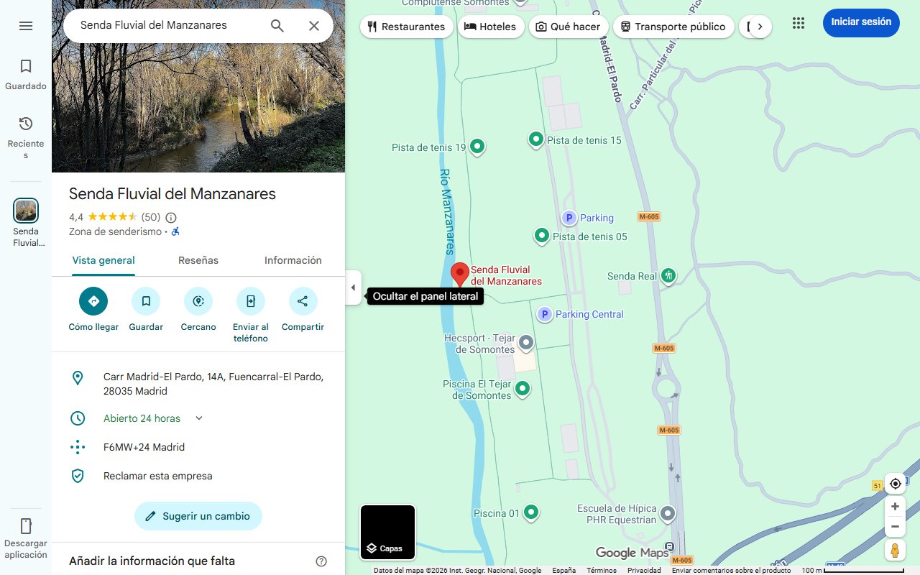
Task: Open the hamburger main menu
Action: (x=26, y=25)
